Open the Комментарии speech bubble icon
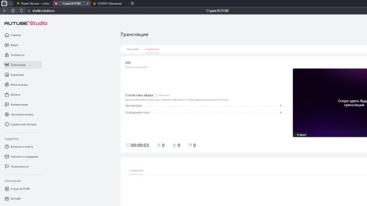Image resolution: width=367 pixels, height=206 pixels. click(x=7, y=104)
